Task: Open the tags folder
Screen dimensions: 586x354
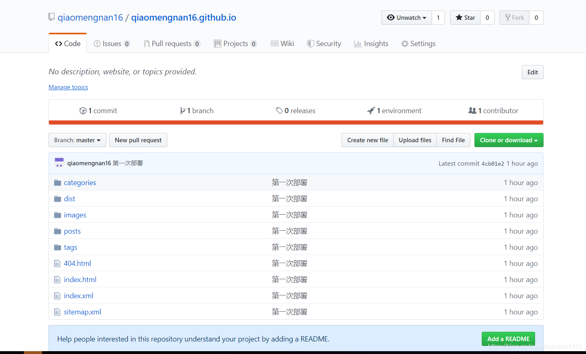Action: (x=70, y=247)
